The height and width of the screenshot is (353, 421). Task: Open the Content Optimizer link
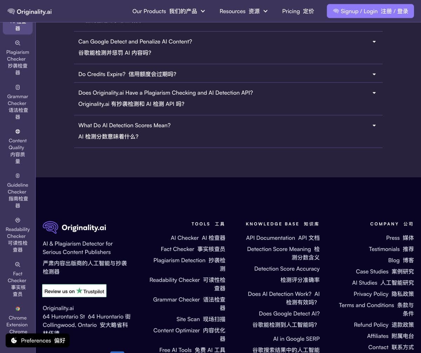(189, 334)
